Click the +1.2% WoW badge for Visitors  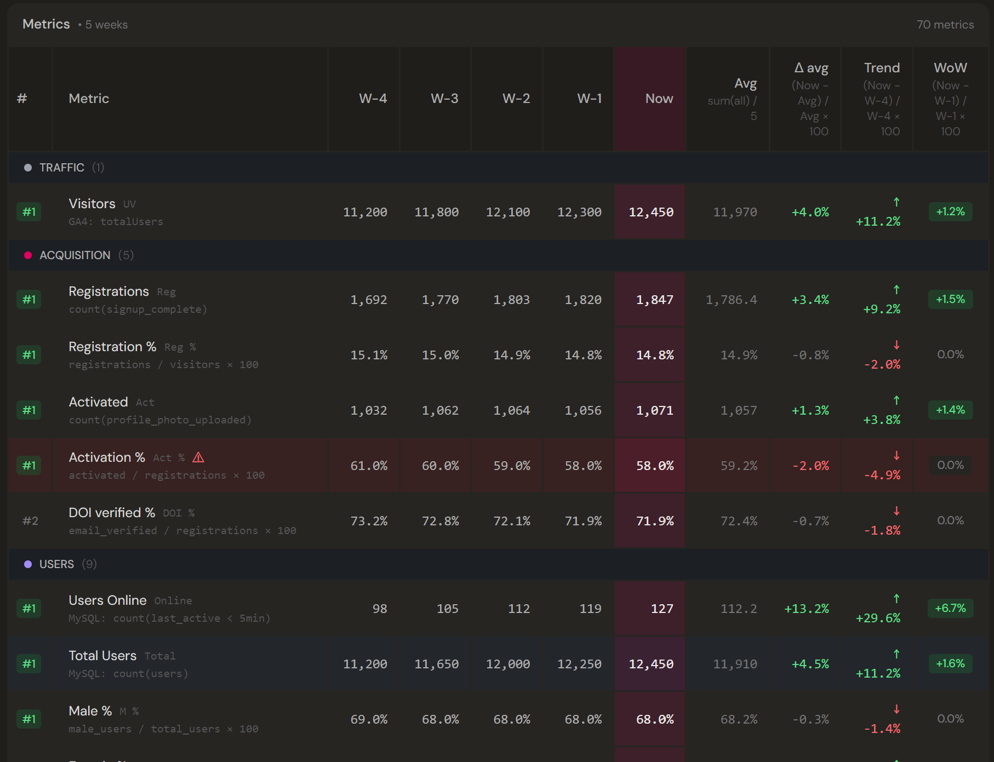tap(950, 212)
